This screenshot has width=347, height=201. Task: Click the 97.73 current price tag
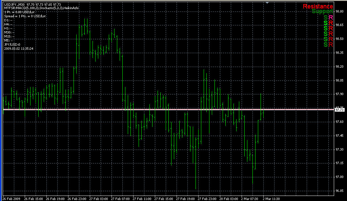point(340,110)
